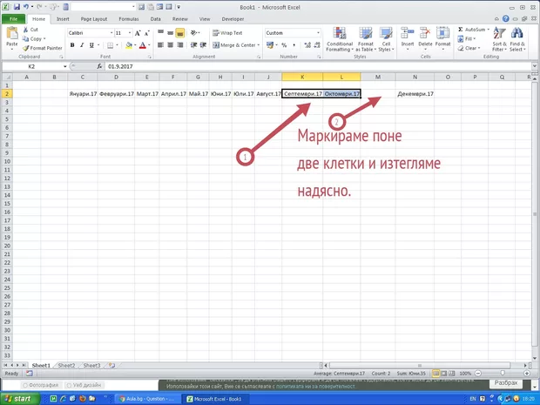Image resolution: width=540 pixels, height=405 pixels.
Task: Switch to the Data tab
Action: pyautogui.click(x=155, y=19)
